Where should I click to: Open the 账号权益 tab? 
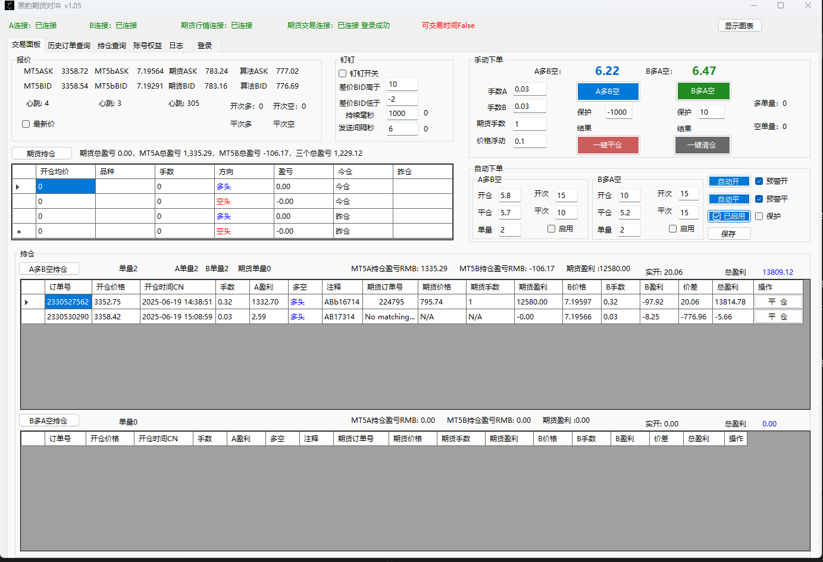[x=148, y=46]
